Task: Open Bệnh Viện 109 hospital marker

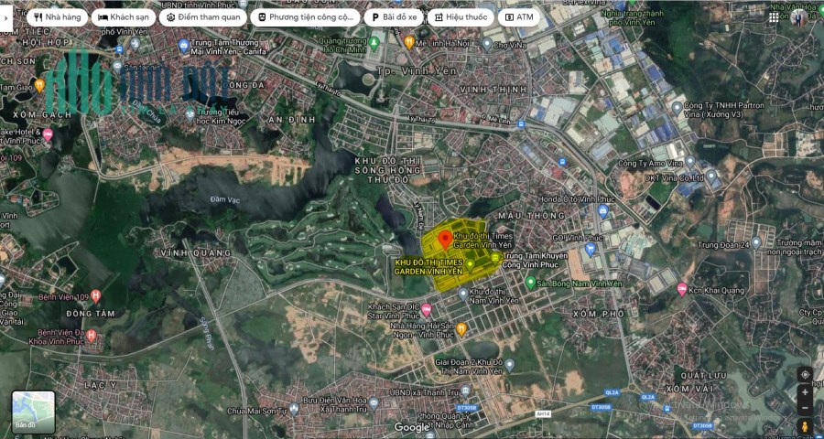Action: 95,295
